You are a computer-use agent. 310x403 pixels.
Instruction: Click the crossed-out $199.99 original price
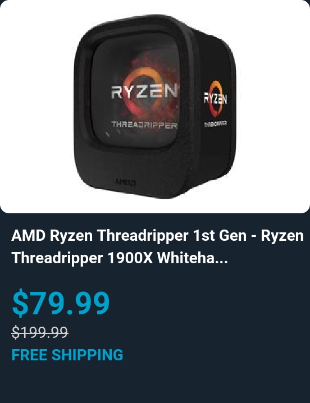[40, 332]
